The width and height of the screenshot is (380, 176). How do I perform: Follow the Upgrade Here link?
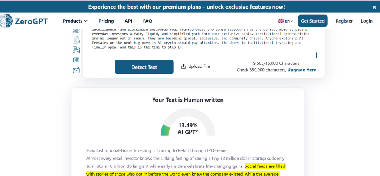pyautogui.click(x=301, y=70)
